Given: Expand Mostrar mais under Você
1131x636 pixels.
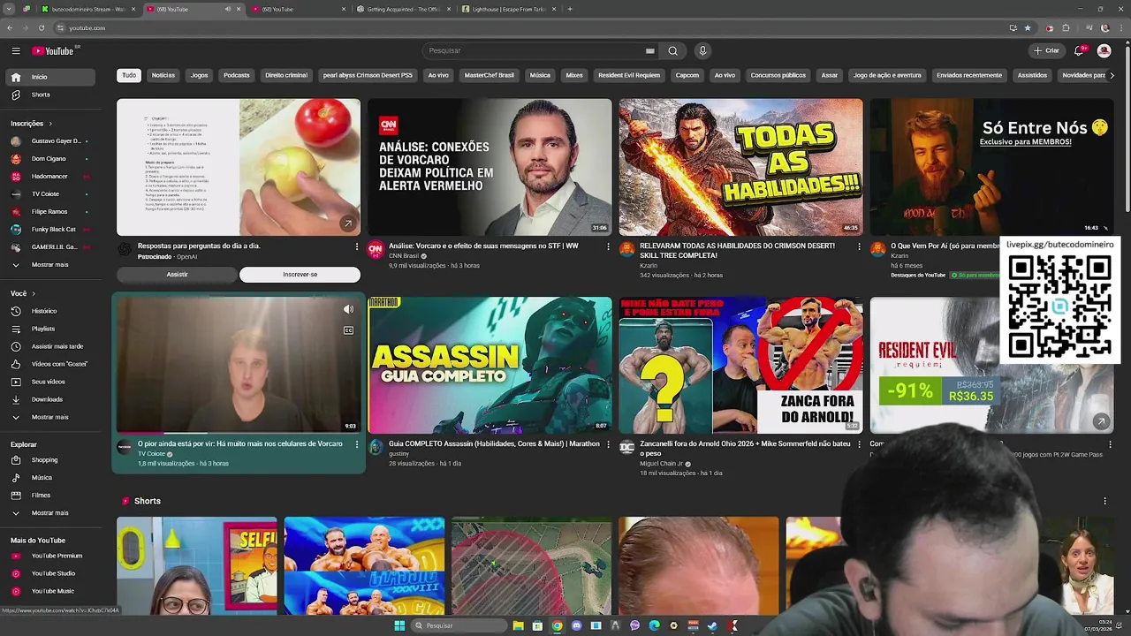Looking at the screenshot, I should [x=49, y=417].
